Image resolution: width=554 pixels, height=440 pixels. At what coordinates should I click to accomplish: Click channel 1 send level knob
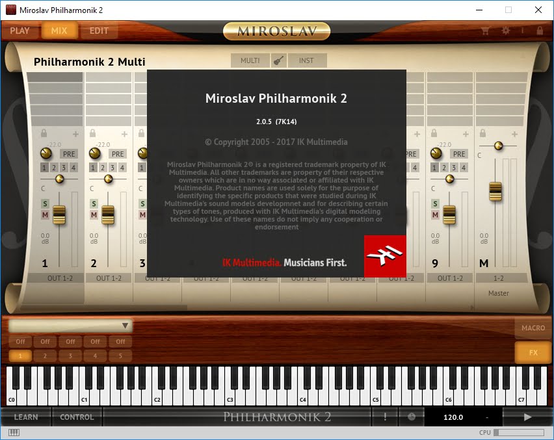pos(46,153)
